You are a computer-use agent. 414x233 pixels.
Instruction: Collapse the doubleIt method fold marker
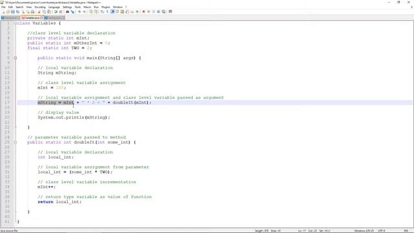tap(16, 142)
